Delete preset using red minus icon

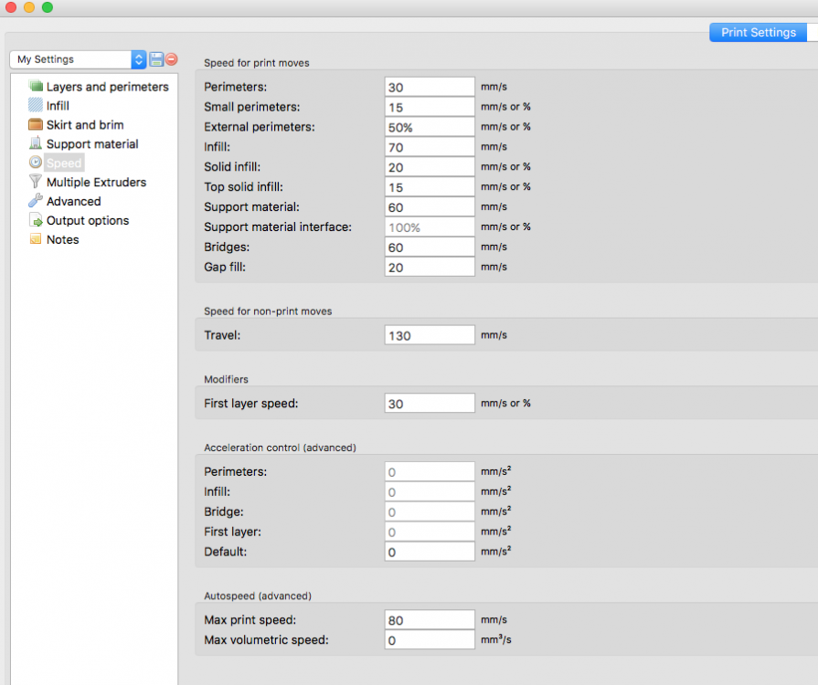(171, 59)
